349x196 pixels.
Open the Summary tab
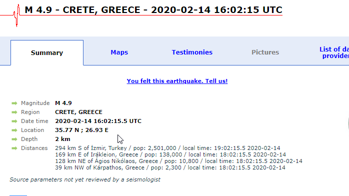tap(47, 52)
